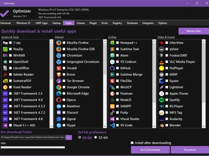Switch to the Cleaner tab
This screenshot has height=156, width=209.
tap(81, 23)
